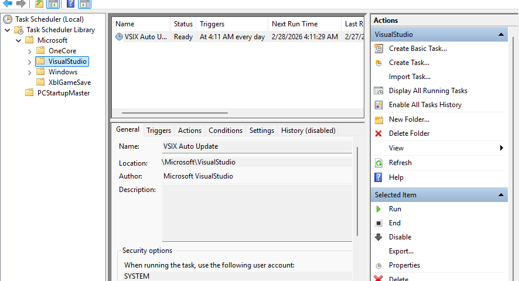This screenshot has width=519, height=281.
Task: Click the green Refresh icon
Action: click(378, 163)
